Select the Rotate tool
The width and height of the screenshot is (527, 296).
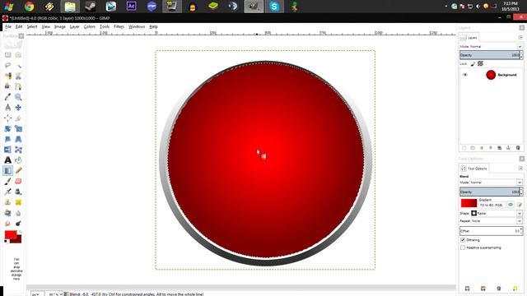click(x=7, y=128)
